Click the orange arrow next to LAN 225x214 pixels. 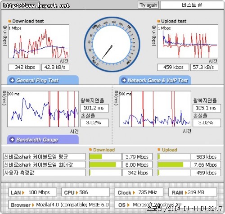[23, 192]
